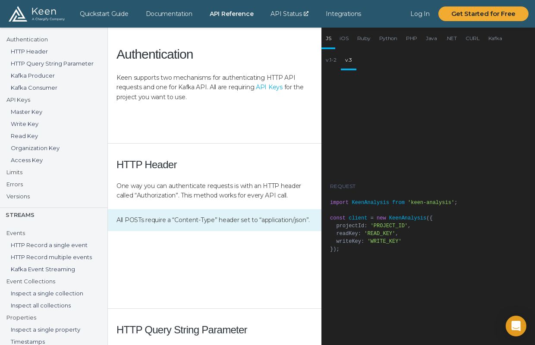Switch code samples to JS tab
The image size is (535, 345).
point(328,38)
